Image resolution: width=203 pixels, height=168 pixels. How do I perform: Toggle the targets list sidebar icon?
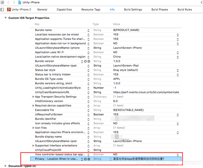pos(2,10)
